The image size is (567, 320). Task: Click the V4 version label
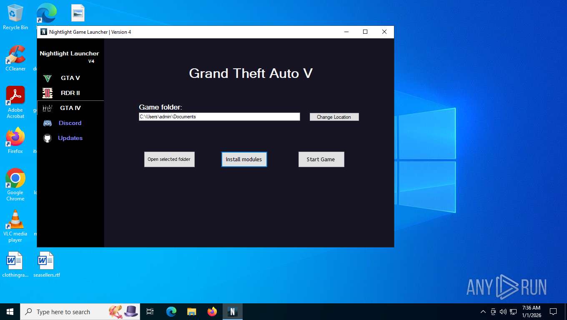click(91, 61)
